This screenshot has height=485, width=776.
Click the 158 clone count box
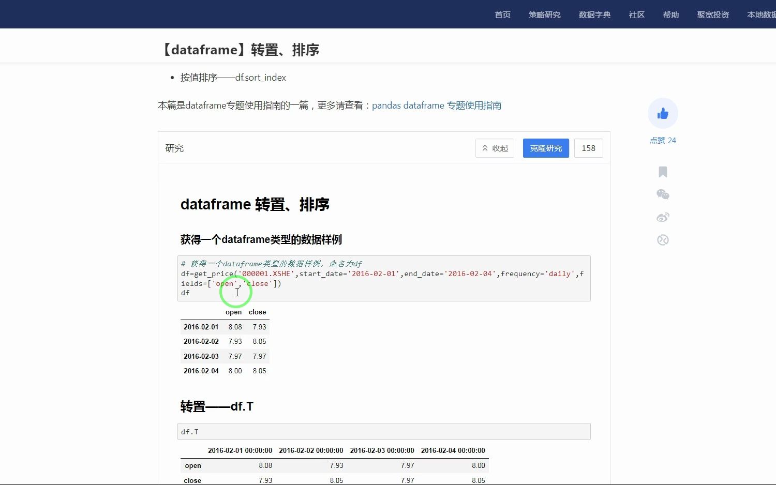(588, 148)
